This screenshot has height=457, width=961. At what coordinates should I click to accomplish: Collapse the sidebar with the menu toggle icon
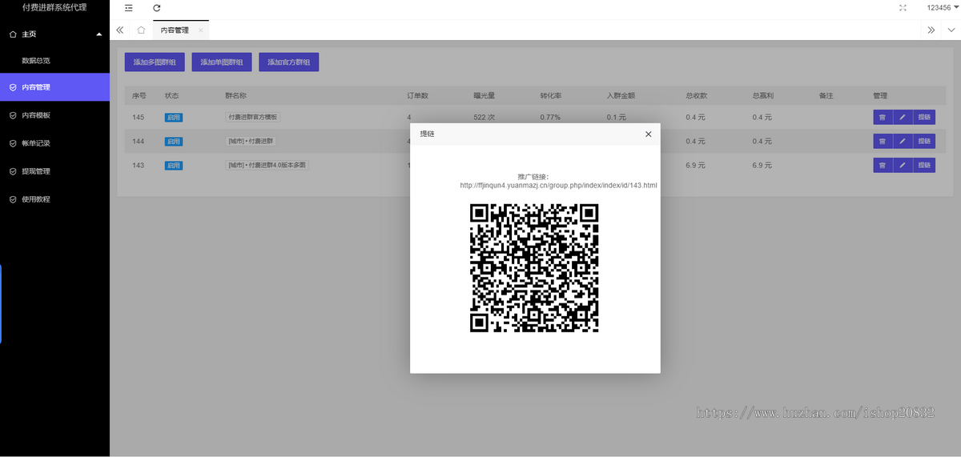128,7
